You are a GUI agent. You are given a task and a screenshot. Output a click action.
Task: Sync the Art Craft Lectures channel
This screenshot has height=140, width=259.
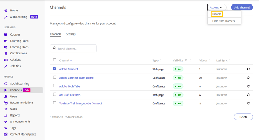point(248,95)
